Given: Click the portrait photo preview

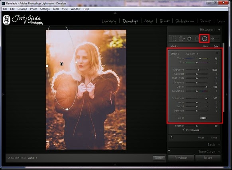Looking at the screenshot, I should tap(86, 90).
